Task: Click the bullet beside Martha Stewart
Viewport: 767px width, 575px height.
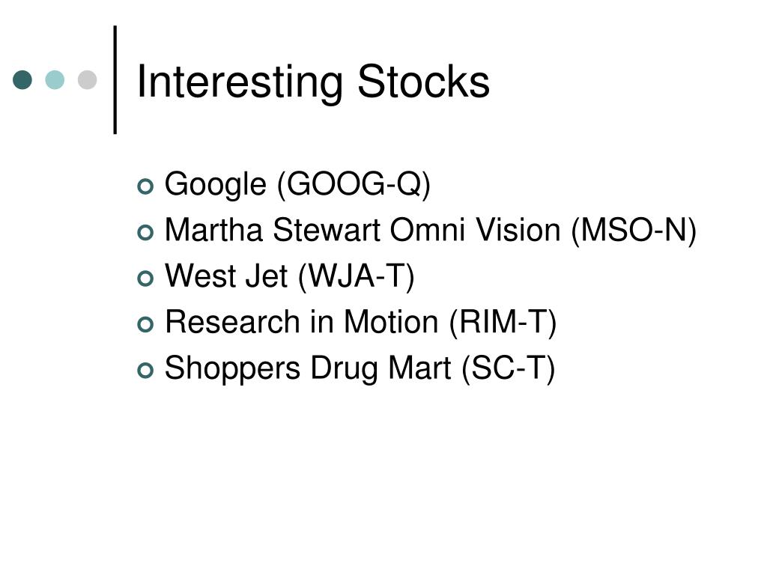Action: click(x=145, y=232)
